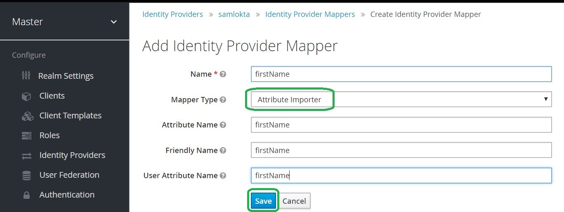Click Identity Provider Mappers breadcrumb link
This screenshot has width=564, height=212.
point(310,14)
